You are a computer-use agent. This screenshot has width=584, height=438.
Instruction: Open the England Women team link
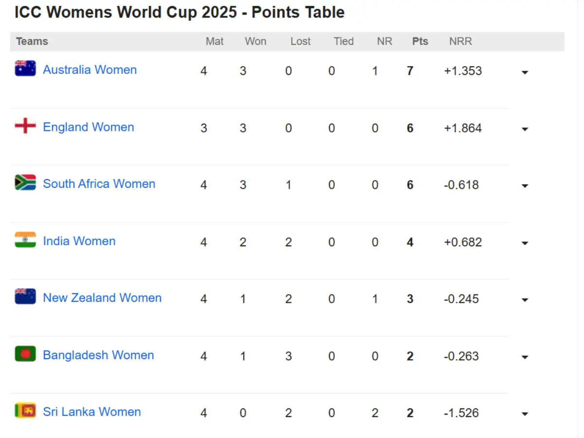click(x=88, y=127)
